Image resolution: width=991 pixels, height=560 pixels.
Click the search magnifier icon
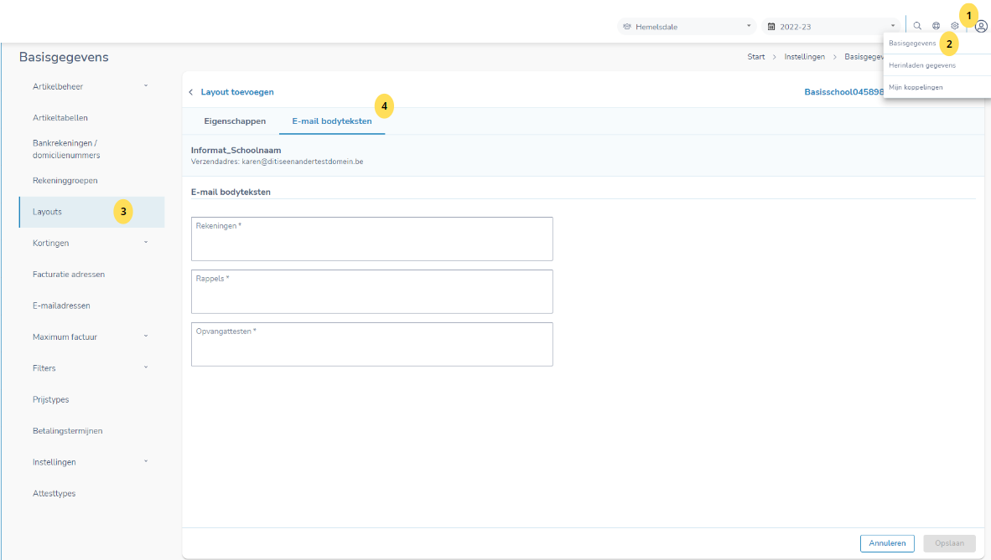click(x=917, y=26)
